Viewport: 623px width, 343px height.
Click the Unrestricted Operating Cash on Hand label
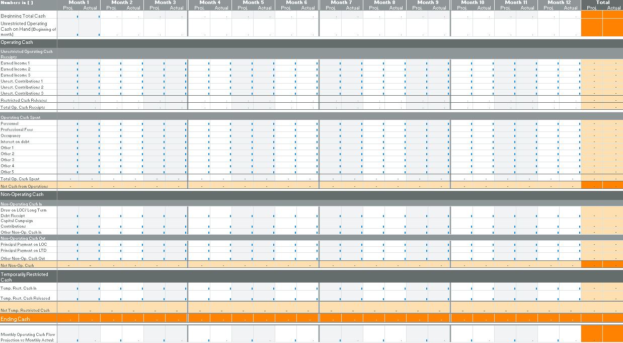click(x=28, y=28)
